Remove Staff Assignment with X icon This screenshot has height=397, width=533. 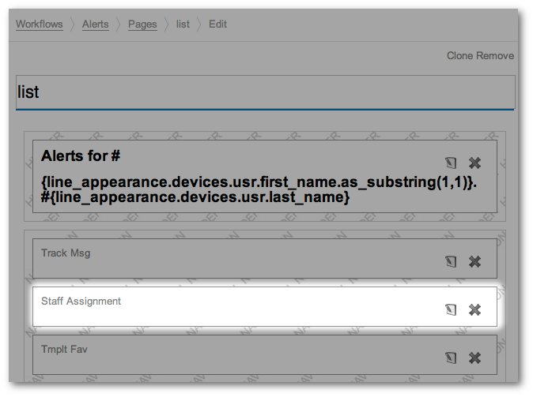(x=474, y=309)
